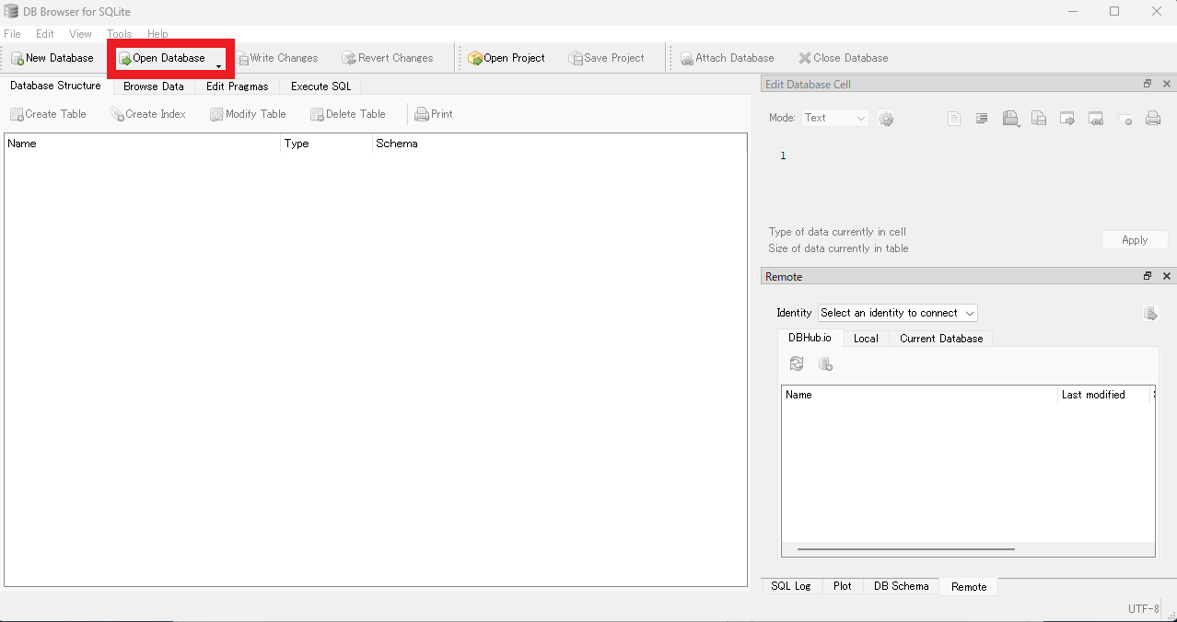The width and height of the screenshot is (1177, 622).
Task: Switch to the Remote bottom tab
Action: [x=969, y=587]
